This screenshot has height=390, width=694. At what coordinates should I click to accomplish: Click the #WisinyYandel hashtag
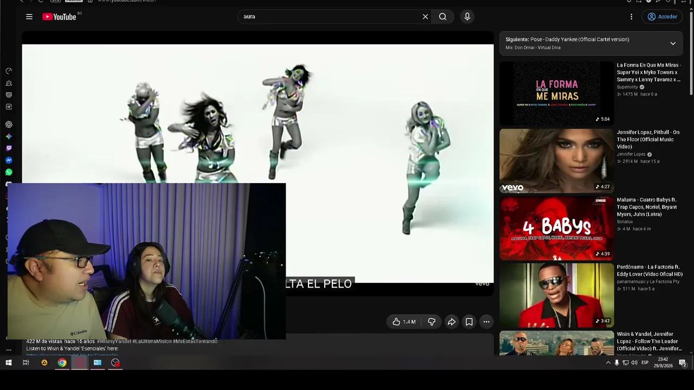pos(114,341)
